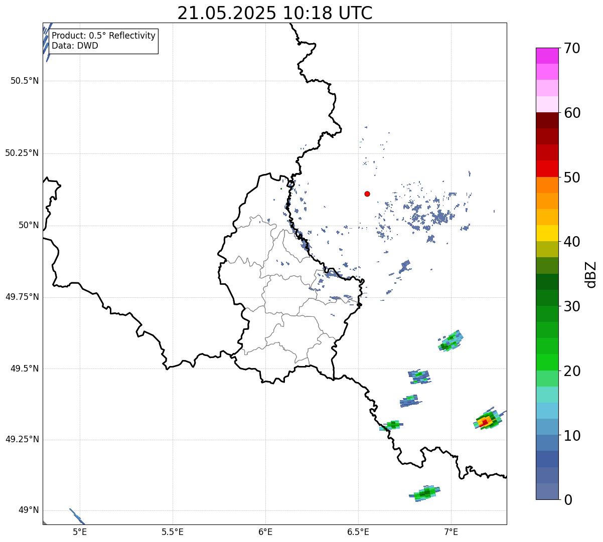Pick the bright red swatch just above 50 dBZ

(x=547, y=169)
